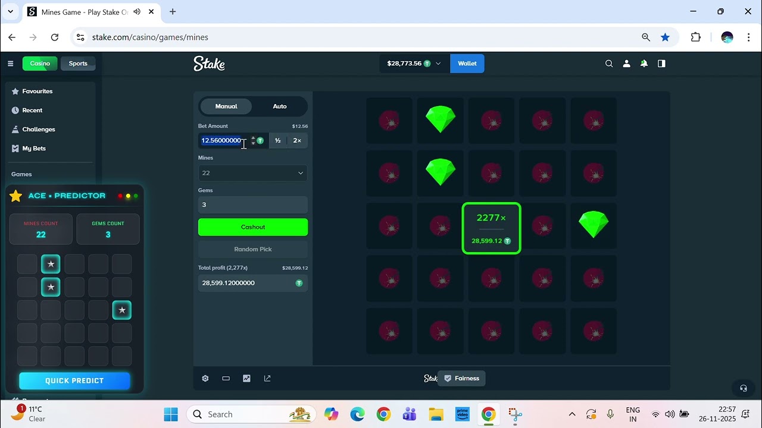Open Windows Start menu
Image resolution: width=762 pixels, height=428 pixels.
click(171, 414)
